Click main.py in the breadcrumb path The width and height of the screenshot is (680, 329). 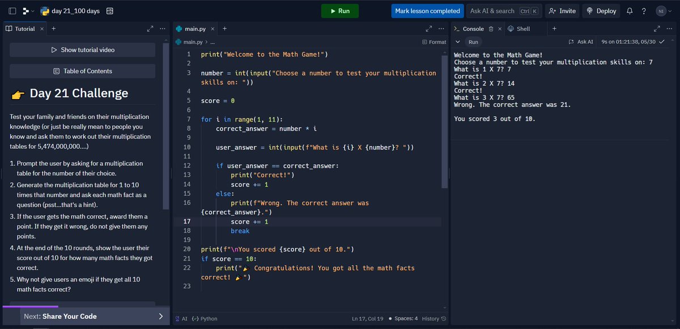pos(193,42)
